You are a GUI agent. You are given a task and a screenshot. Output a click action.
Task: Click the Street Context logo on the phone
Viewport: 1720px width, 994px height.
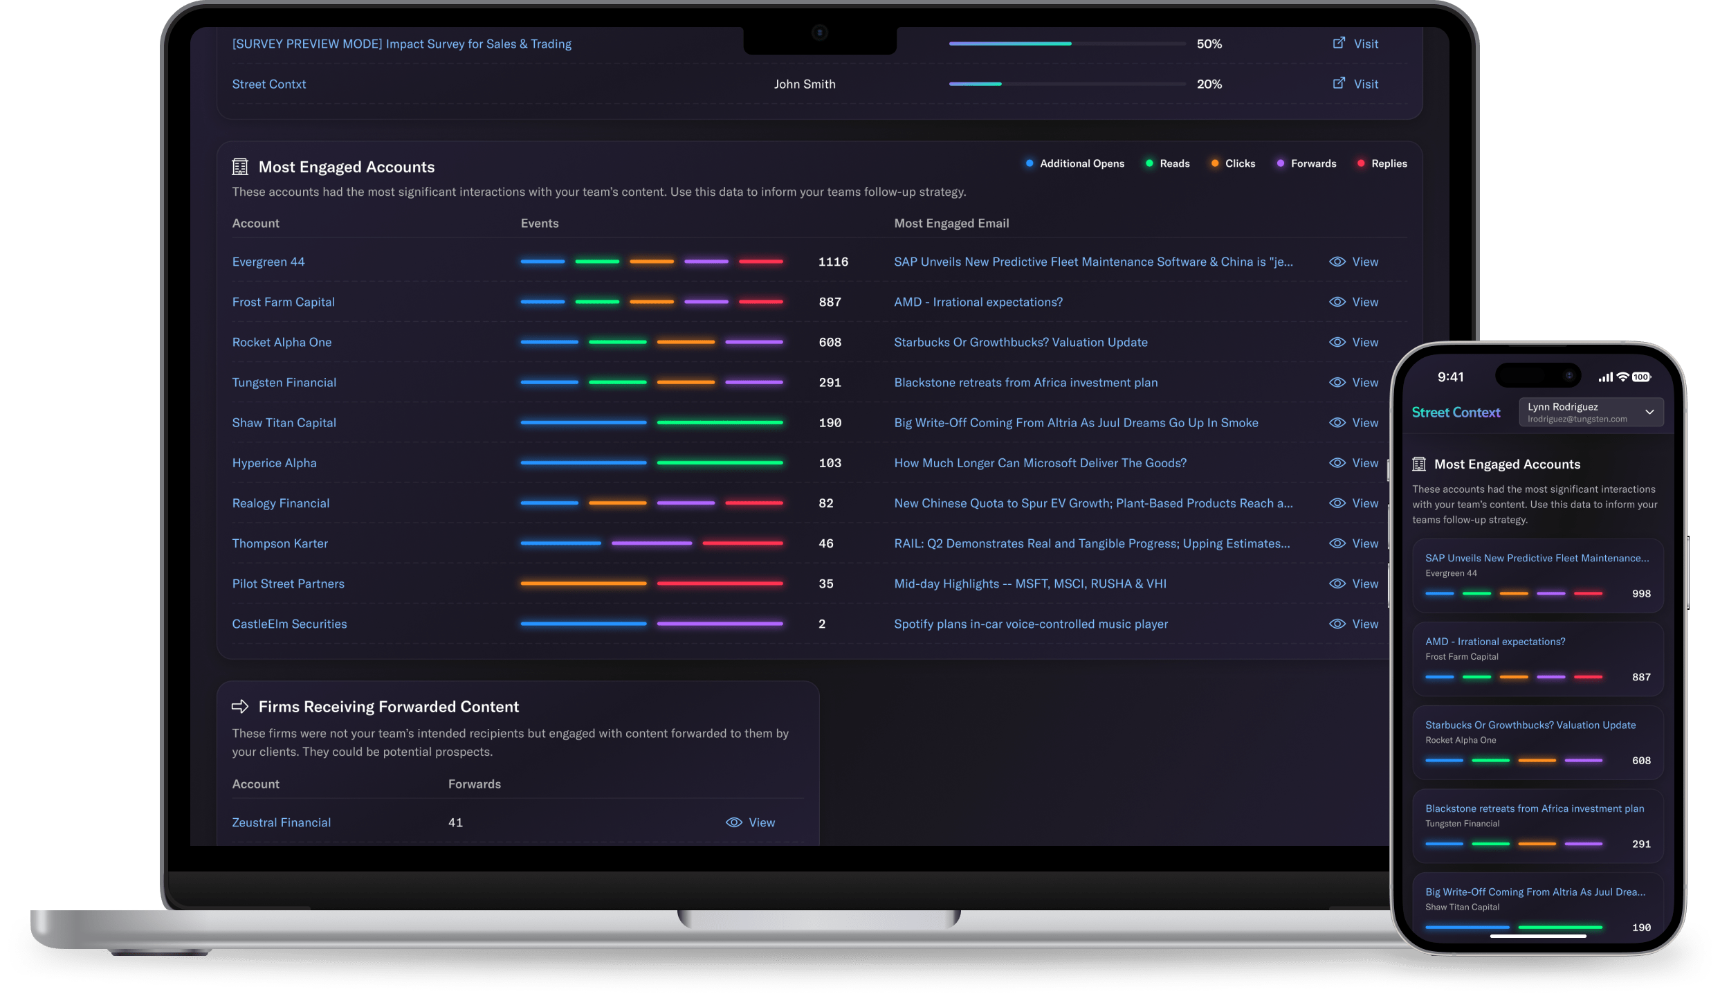[x=1456, y=412]
